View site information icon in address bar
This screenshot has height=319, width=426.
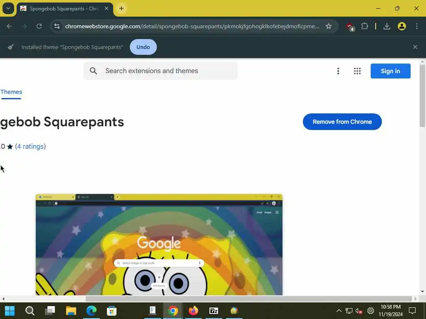[x=57, y=26]
